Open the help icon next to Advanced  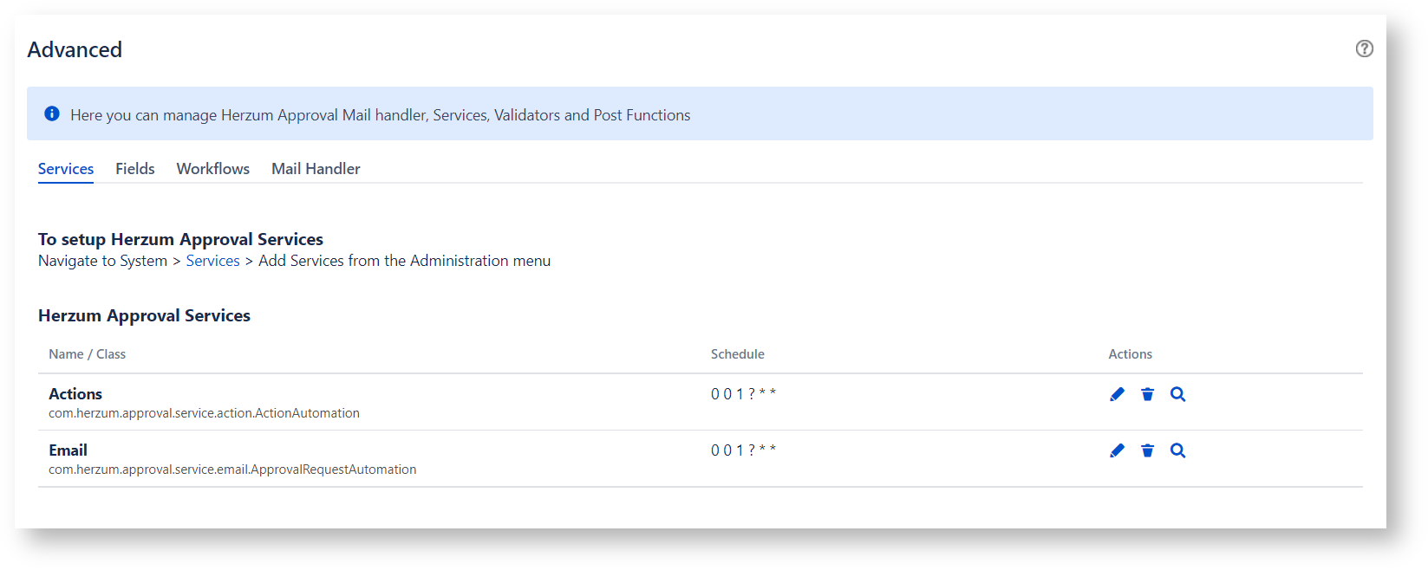pos(1364,49)
